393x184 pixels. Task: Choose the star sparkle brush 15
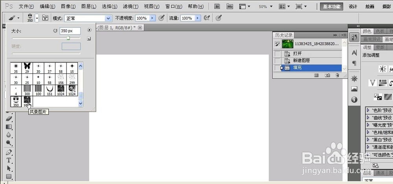coord(72,68)
